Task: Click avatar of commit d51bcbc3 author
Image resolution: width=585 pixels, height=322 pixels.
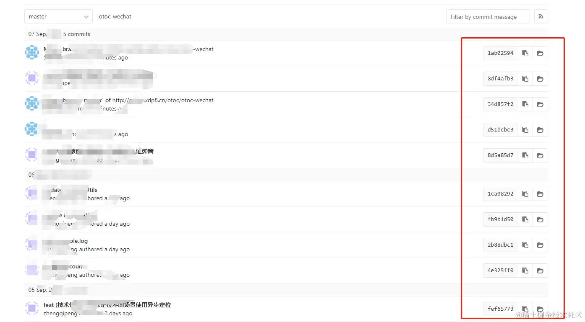Action: 32,129
